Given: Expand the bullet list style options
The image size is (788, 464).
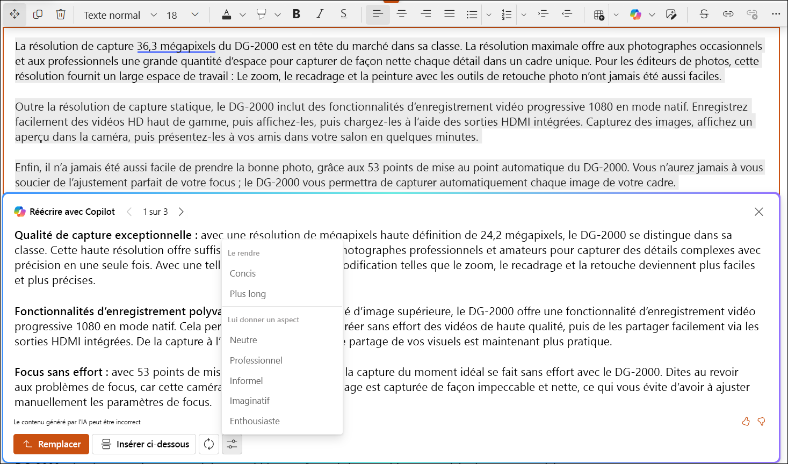Looking at the screenshot, I should tap(489, 15).
